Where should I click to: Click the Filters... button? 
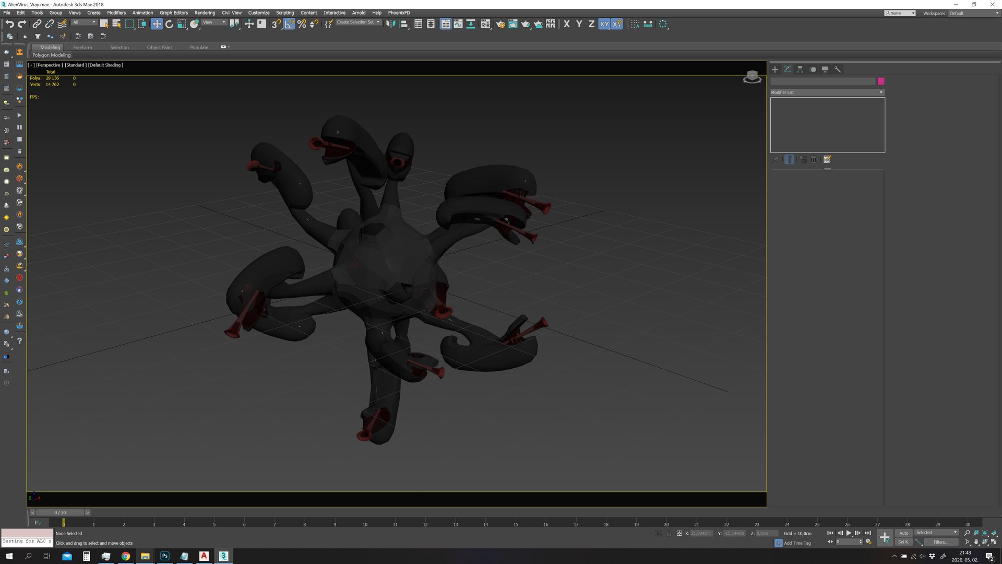(x=941, y=542)
